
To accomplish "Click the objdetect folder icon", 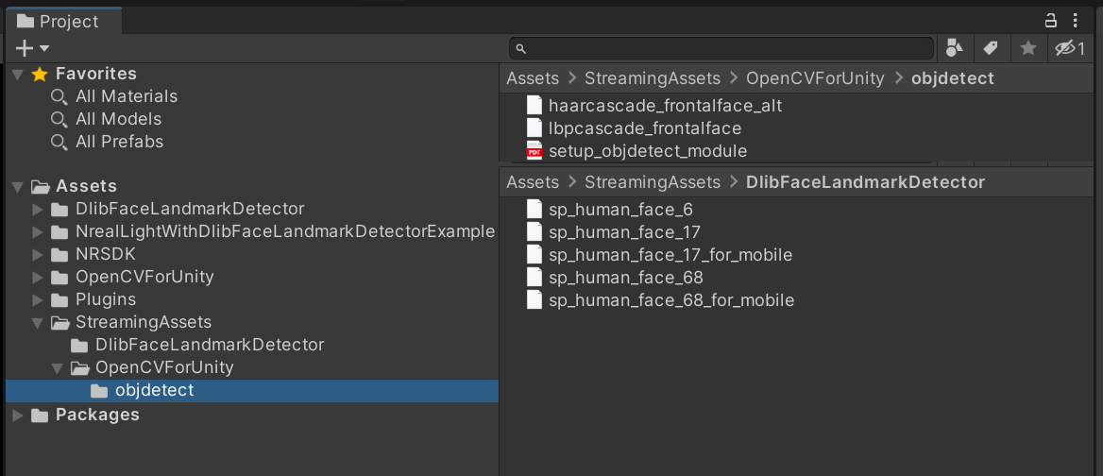I will coord(99,390).
